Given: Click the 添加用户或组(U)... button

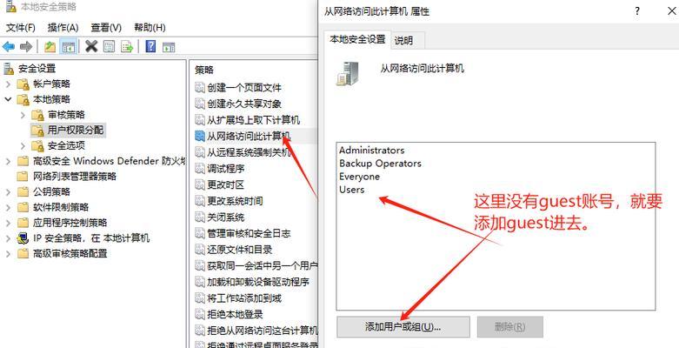Looking at the screenshot, I should pos(403,327).
